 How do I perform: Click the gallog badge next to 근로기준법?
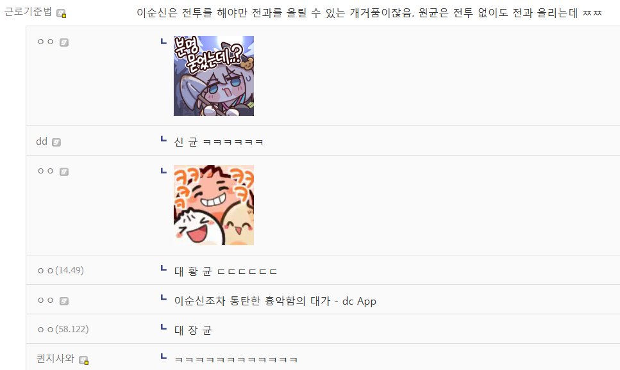tap(62, 13)
